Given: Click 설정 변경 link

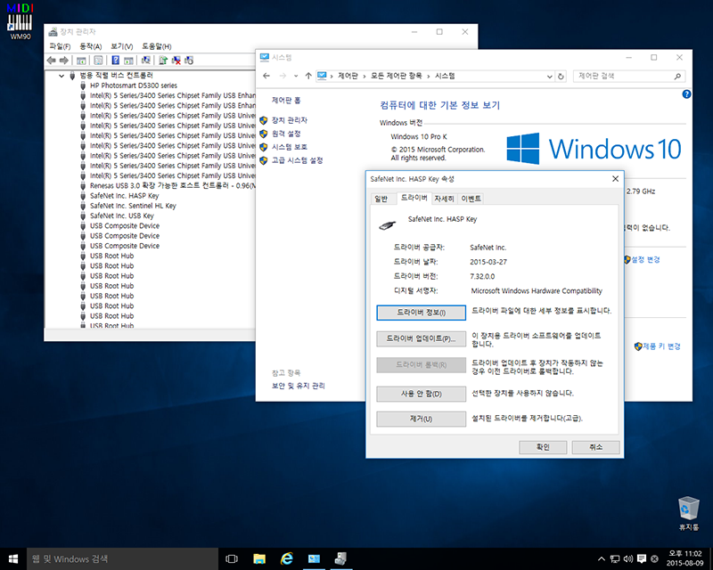Looking at the screenshot, I should 645,259.
